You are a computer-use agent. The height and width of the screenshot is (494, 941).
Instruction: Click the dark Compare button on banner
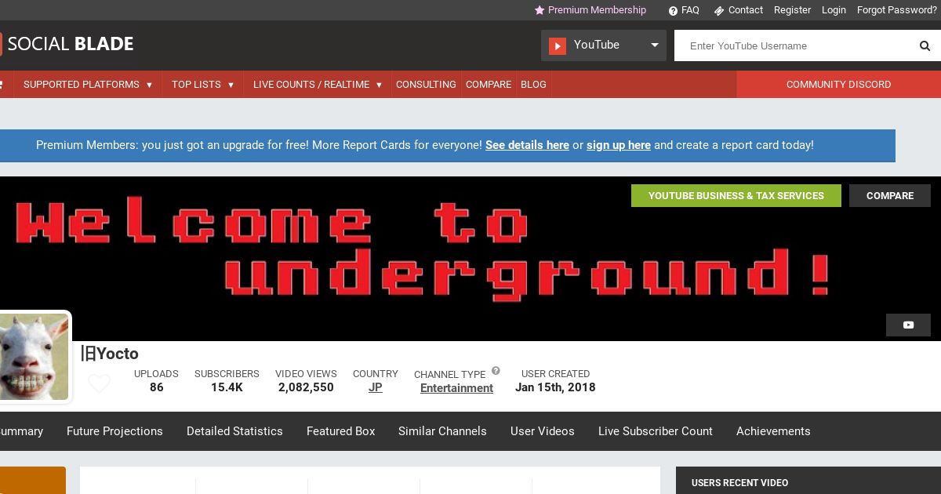pyautogui.click(x=889, y=196)
